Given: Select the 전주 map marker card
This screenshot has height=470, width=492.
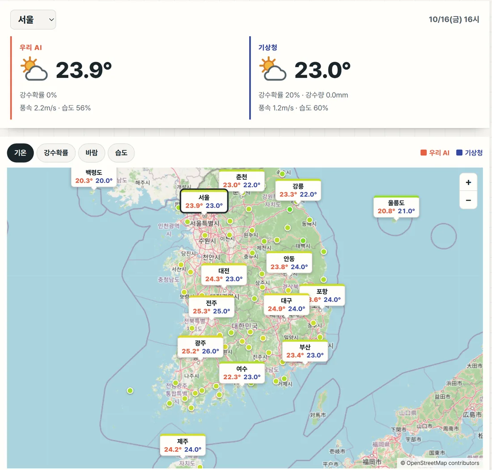Looking at the screenshot, I should point(211,307).
